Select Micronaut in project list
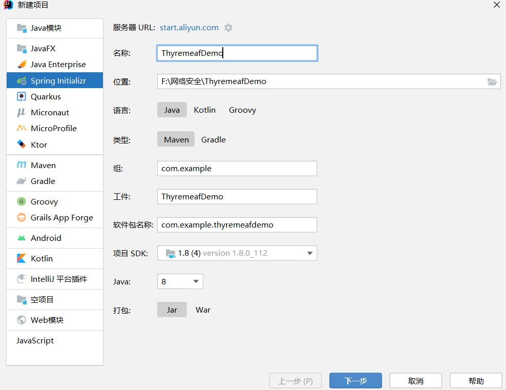This screenshot has height=390, width=506. (55, 112)
